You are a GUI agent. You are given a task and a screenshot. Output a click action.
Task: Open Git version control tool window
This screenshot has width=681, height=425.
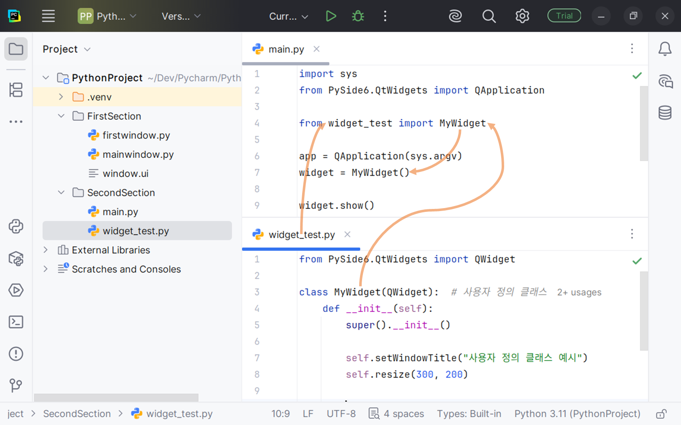coord(16,385)
